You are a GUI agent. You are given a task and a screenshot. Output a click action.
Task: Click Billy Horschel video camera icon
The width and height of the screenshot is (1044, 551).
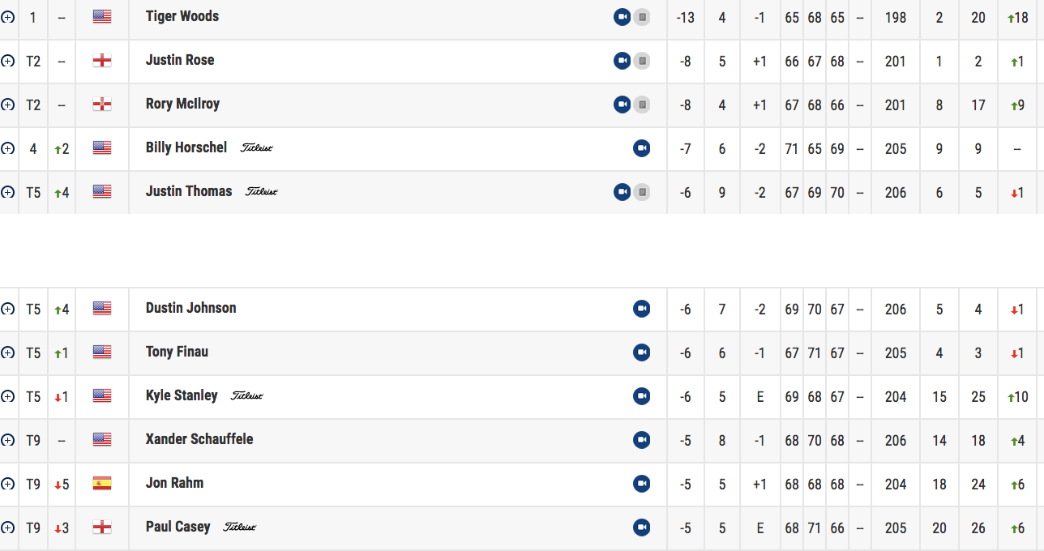642,148
